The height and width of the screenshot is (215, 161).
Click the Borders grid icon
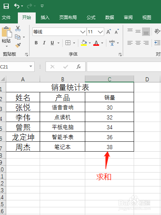point(68,43)
